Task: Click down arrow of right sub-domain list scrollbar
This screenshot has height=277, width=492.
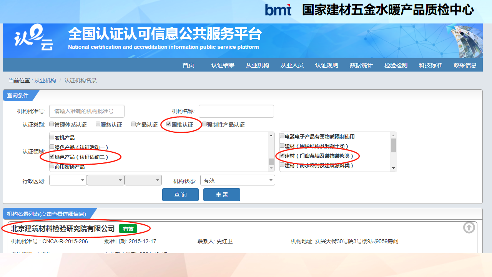Action: 393,168
